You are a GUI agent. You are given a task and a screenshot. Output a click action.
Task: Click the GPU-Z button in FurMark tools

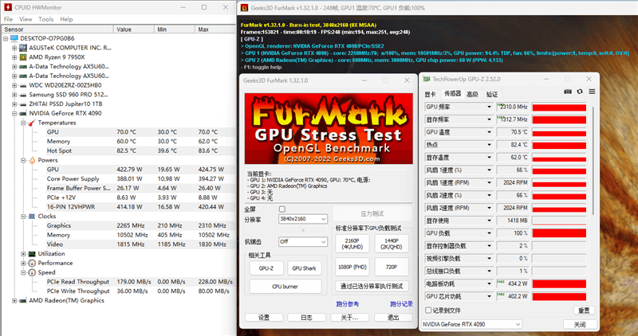click(266, 268)
